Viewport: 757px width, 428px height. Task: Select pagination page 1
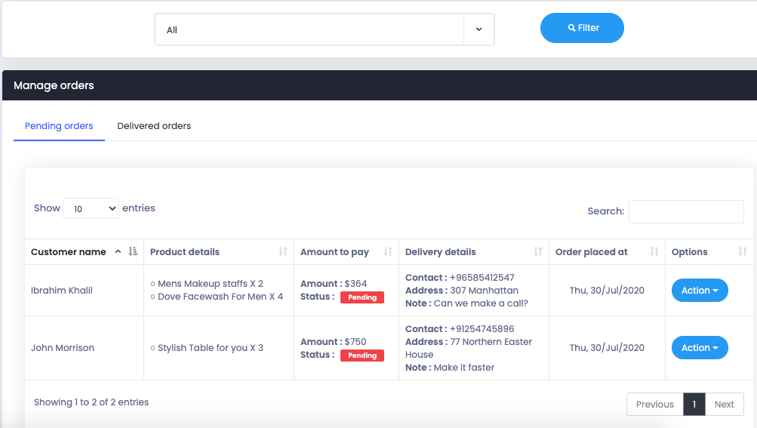point(694,405)
